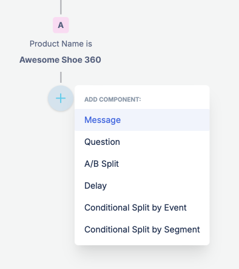This screenshot has height=269, width=239.
Task: Click the connector line above branch A
Action: 61,7
